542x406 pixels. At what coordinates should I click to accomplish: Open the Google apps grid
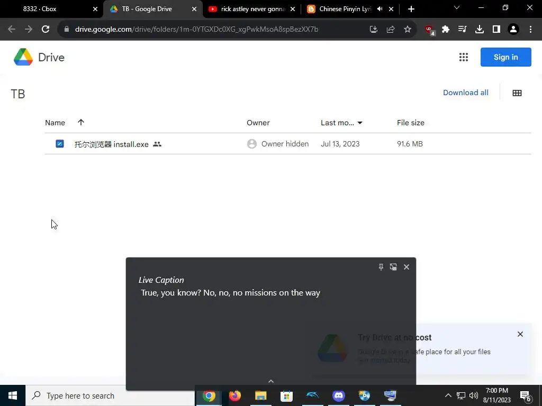[464, 57]
